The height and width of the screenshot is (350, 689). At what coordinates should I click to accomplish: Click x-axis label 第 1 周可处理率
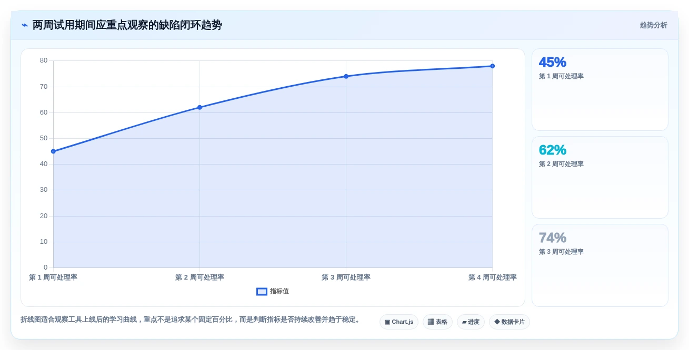click(53, 277)
